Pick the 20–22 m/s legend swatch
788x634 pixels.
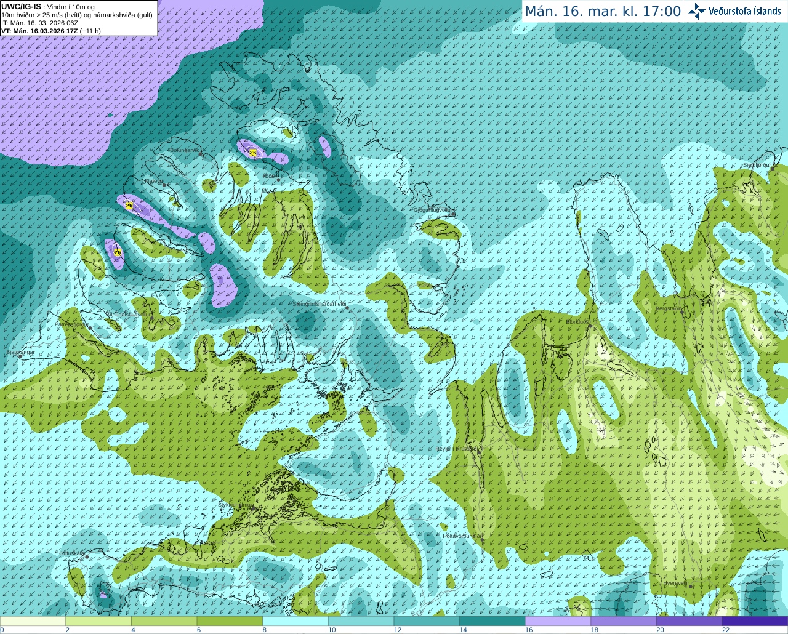pyautogui.click(x=689, y=621)
